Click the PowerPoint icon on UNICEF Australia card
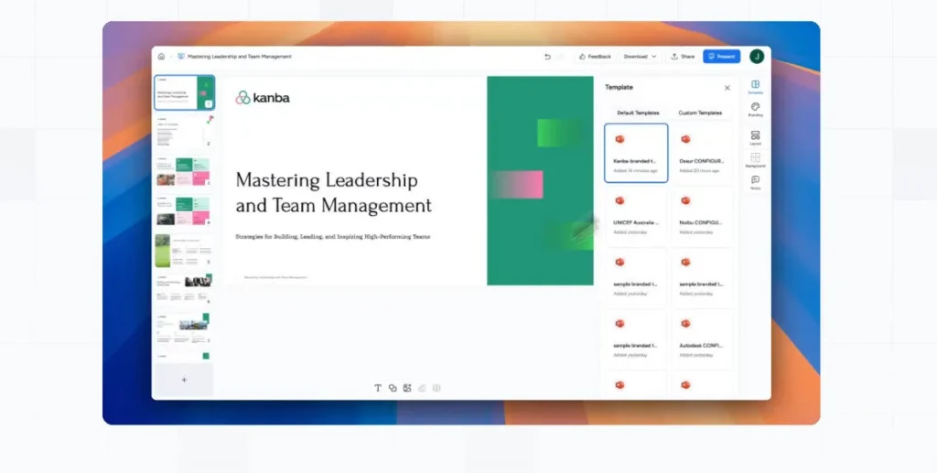937x473 pixels. 619,200
